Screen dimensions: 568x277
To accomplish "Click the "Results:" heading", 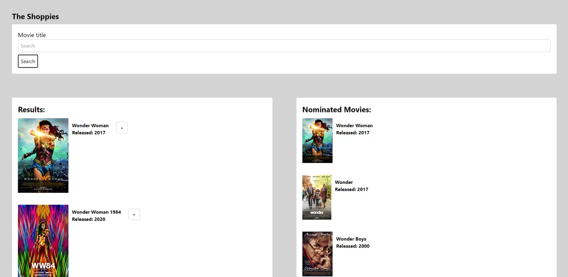I will tap(31, 110).
